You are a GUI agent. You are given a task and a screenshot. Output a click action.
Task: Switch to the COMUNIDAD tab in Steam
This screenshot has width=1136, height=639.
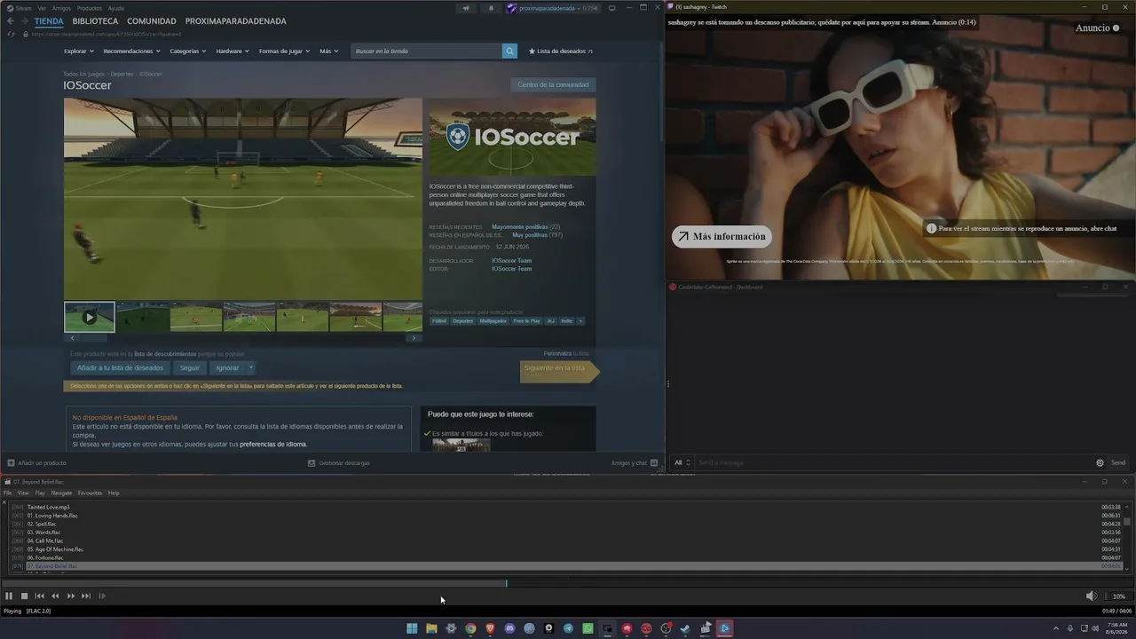pos(152,21)
